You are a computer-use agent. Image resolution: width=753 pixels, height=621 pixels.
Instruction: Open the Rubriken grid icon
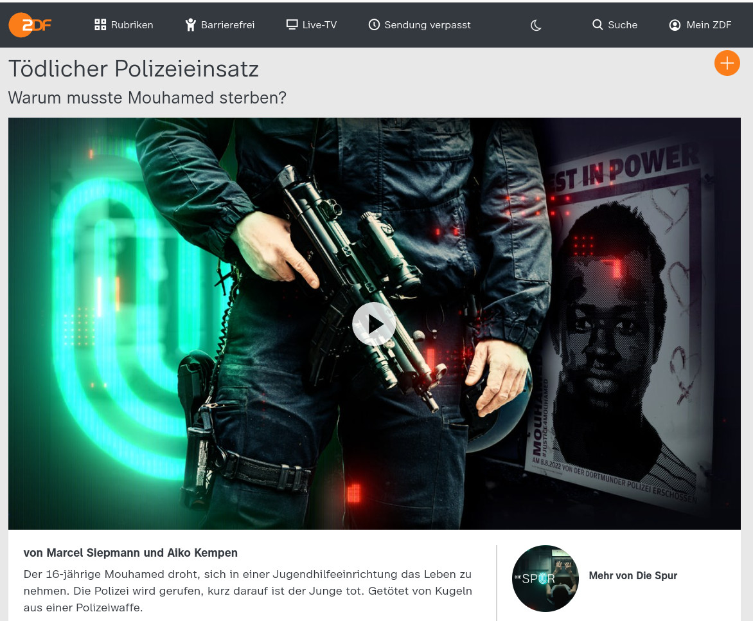click(100, 25)
